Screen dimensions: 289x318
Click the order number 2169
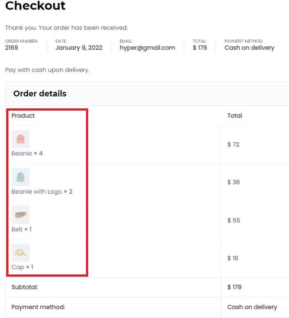[12, 48]
